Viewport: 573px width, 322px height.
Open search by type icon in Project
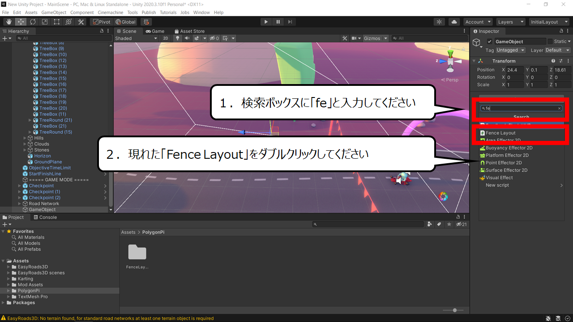[x=430, y=225]
